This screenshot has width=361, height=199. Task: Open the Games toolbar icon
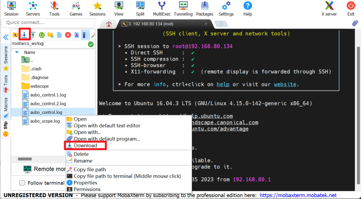76,9
